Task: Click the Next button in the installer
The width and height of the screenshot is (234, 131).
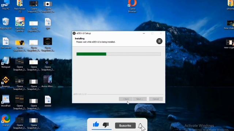Action: (x=140, y=99)
